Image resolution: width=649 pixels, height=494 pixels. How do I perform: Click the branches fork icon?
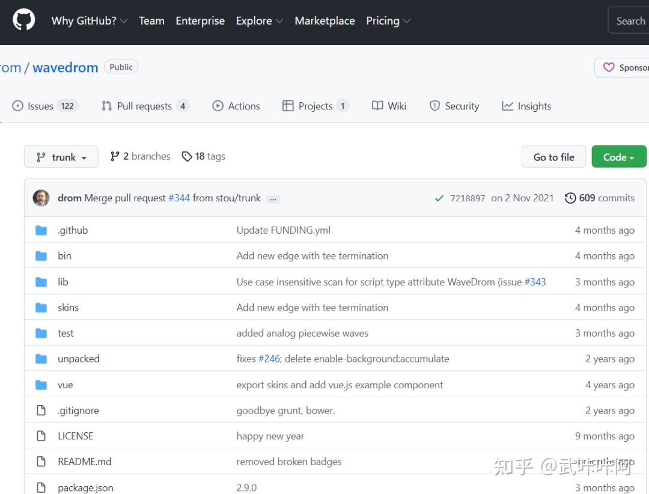click(115, 156)
